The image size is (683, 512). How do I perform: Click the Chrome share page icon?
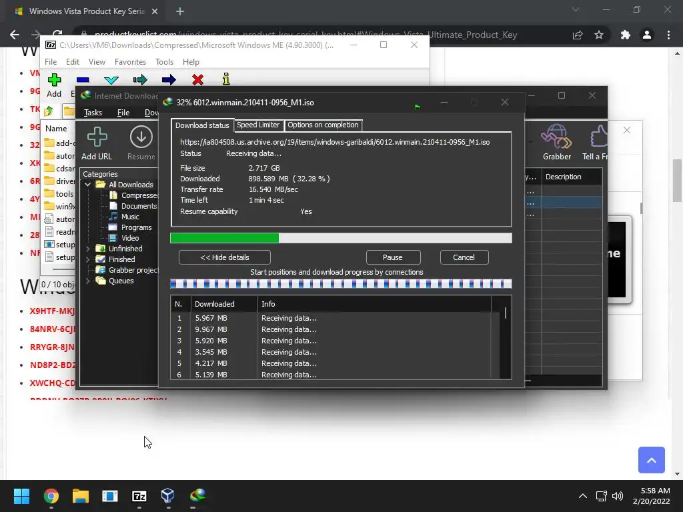pos(578,35)
